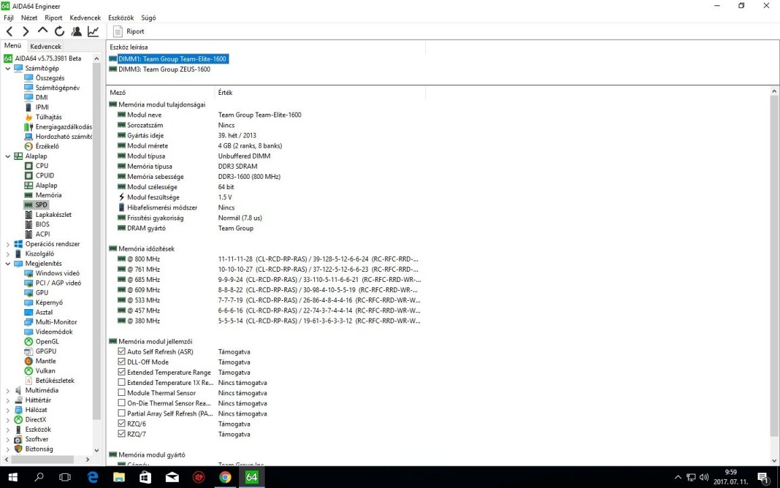This screenshot has height=488, width=780.
Task: Toggle Partial Array Self Refresh checkbox
Action: [121, 413]
